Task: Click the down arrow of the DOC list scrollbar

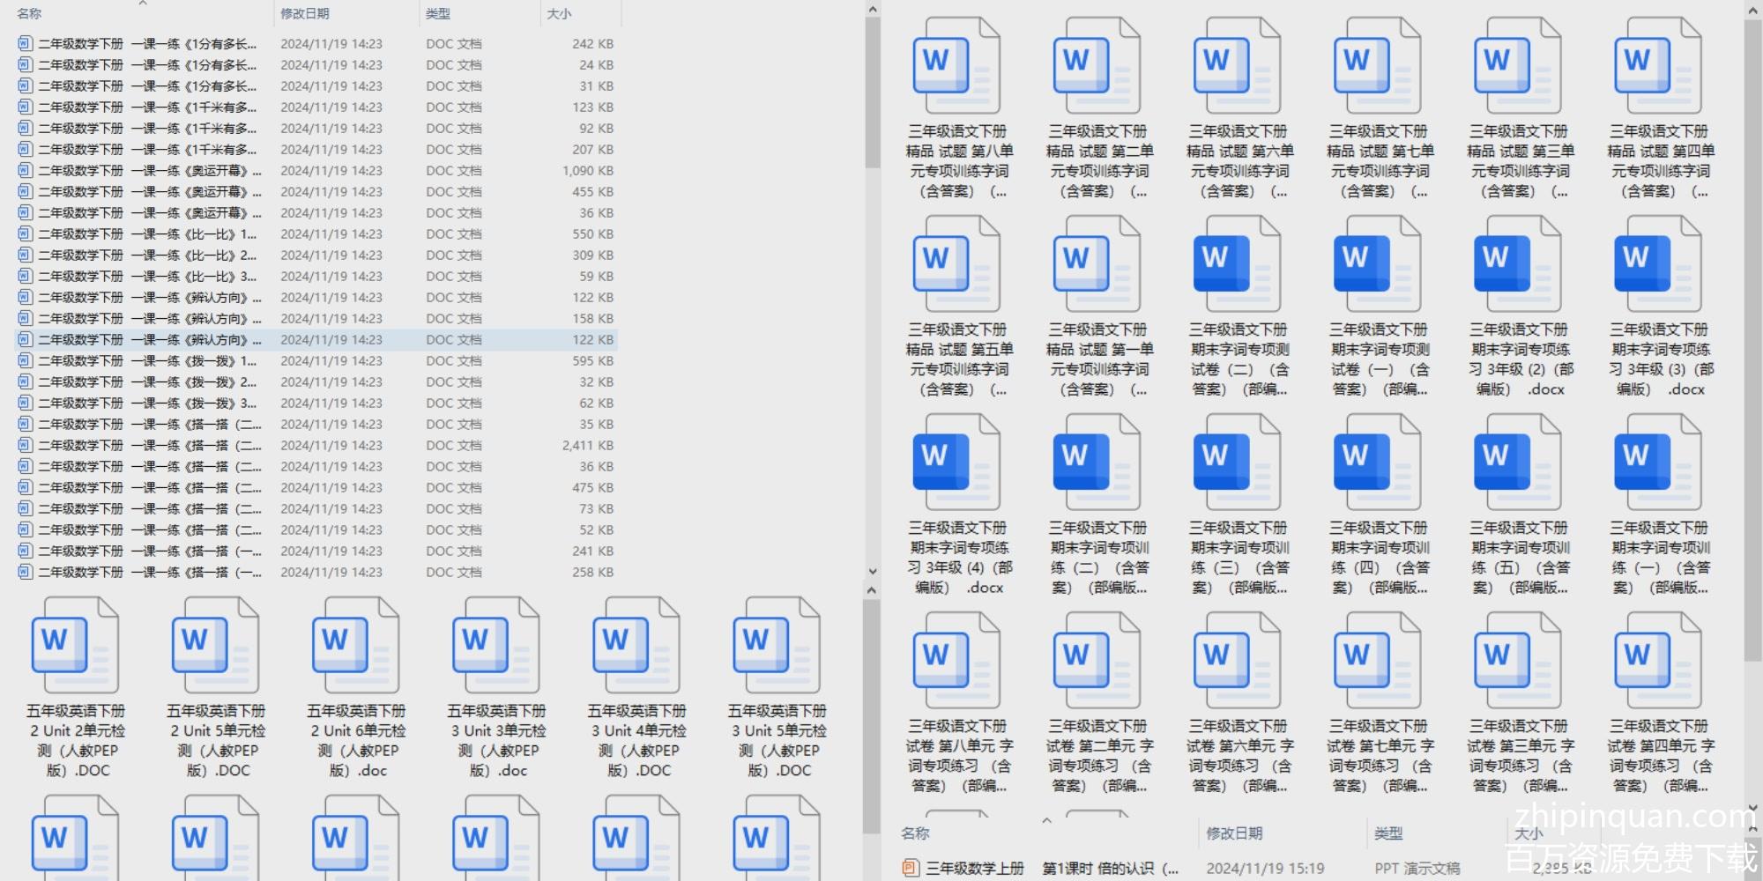Action: pos(872,571)
